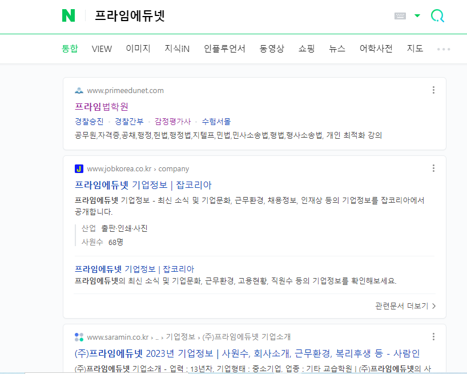The image size is (467, 374).
Task: Click the search box containing 프라임에듀넷
Action: (130, 16)
